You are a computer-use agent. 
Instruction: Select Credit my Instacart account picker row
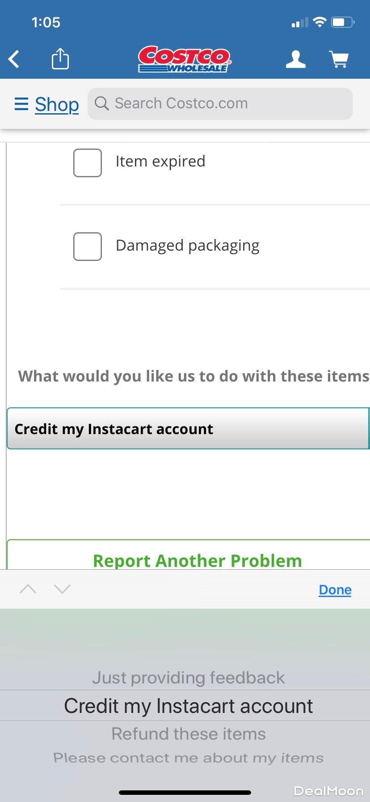(x=188, y=706)
